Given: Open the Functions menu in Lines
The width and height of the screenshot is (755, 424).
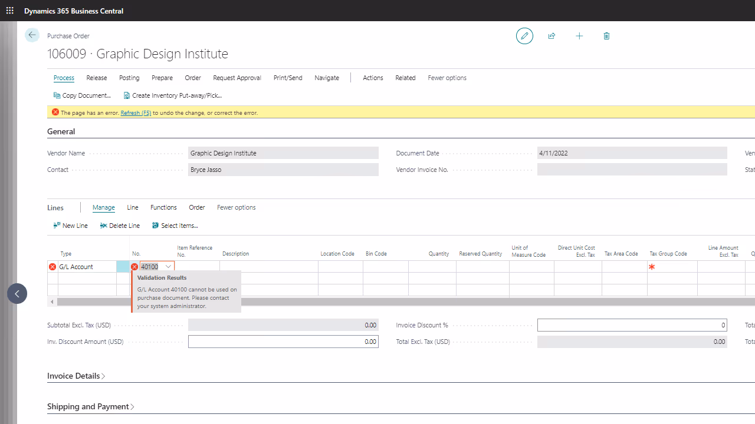Looking at the screenshot, I should click(163, 207).
